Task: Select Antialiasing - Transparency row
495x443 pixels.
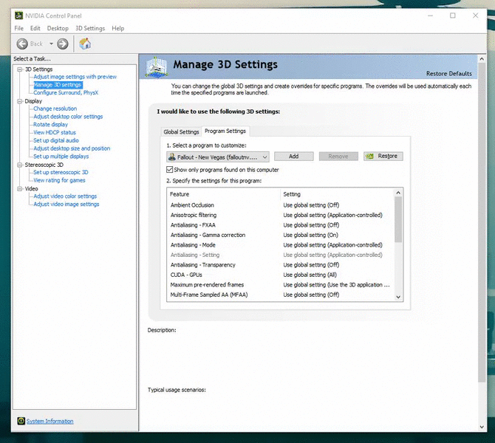Action: [281, 265]
